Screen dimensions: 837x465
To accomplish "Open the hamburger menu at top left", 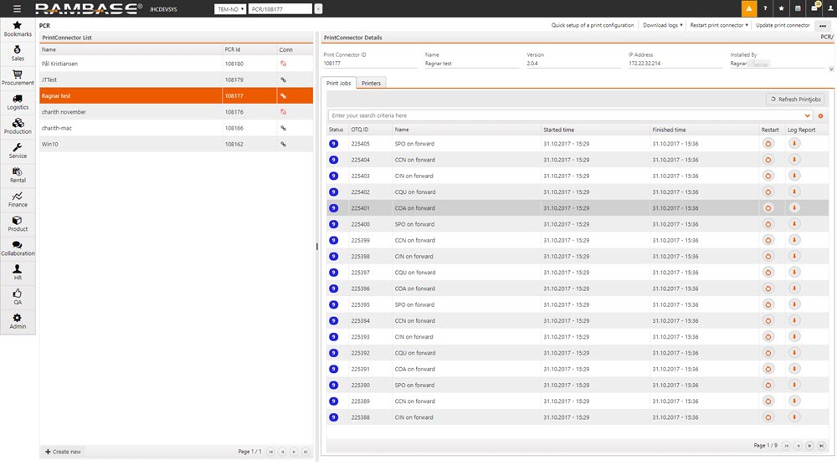I will click(18, 8).
